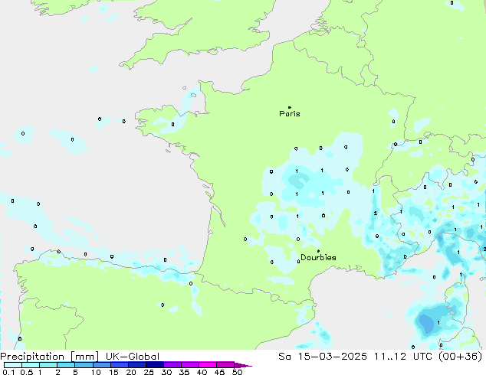Click the legend value '40'
The height and width of the screenshot is (375, 486).
point(202,372)
